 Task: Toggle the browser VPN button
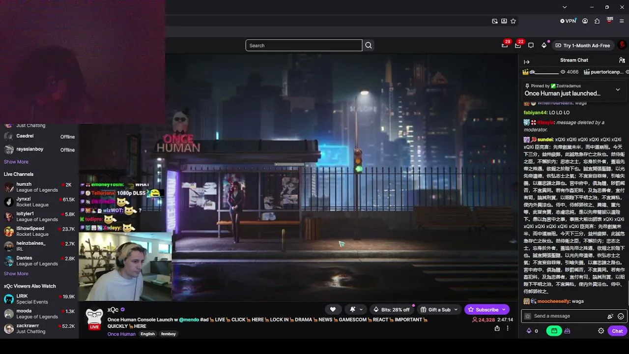[x=568, y=21]
